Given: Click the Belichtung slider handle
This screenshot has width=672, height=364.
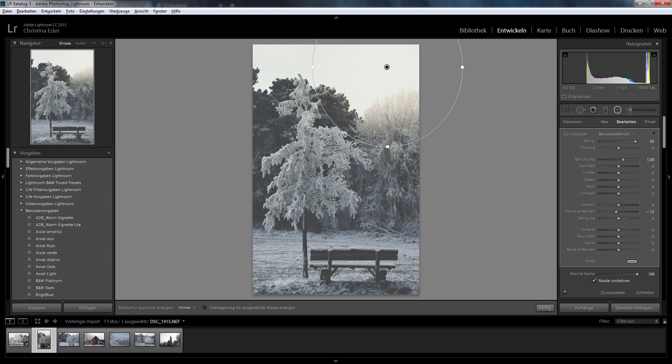Looking at the screenshot, I should coord(623,160).
